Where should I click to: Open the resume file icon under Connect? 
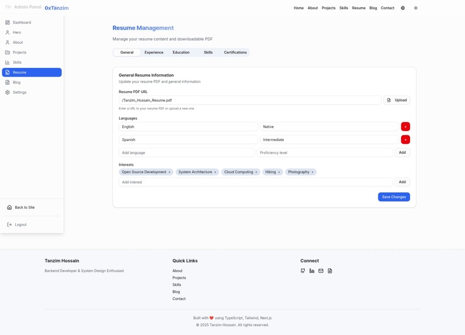click(x=330, y=271)
